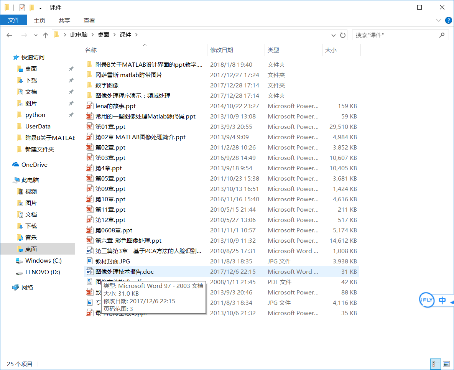
Task: Collapse the ribbon with the chevron
Action: (x=438, y=20)
